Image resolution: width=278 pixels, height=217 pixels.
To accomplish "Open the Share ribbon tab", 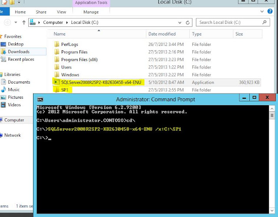I will [x=41, y=12].
